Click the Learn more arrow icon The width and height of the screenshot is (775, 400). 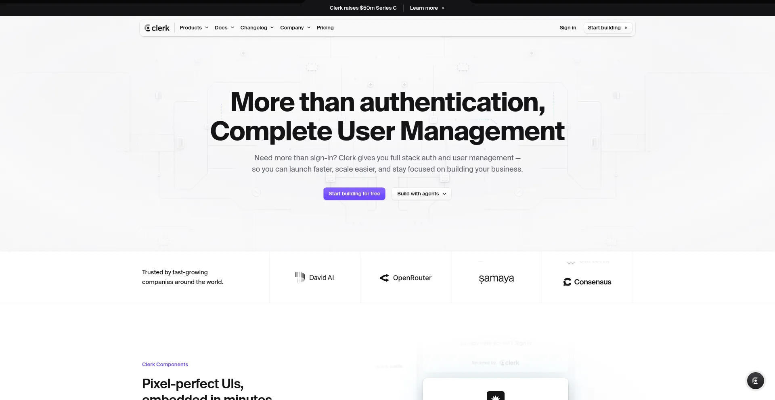[443, 8]
